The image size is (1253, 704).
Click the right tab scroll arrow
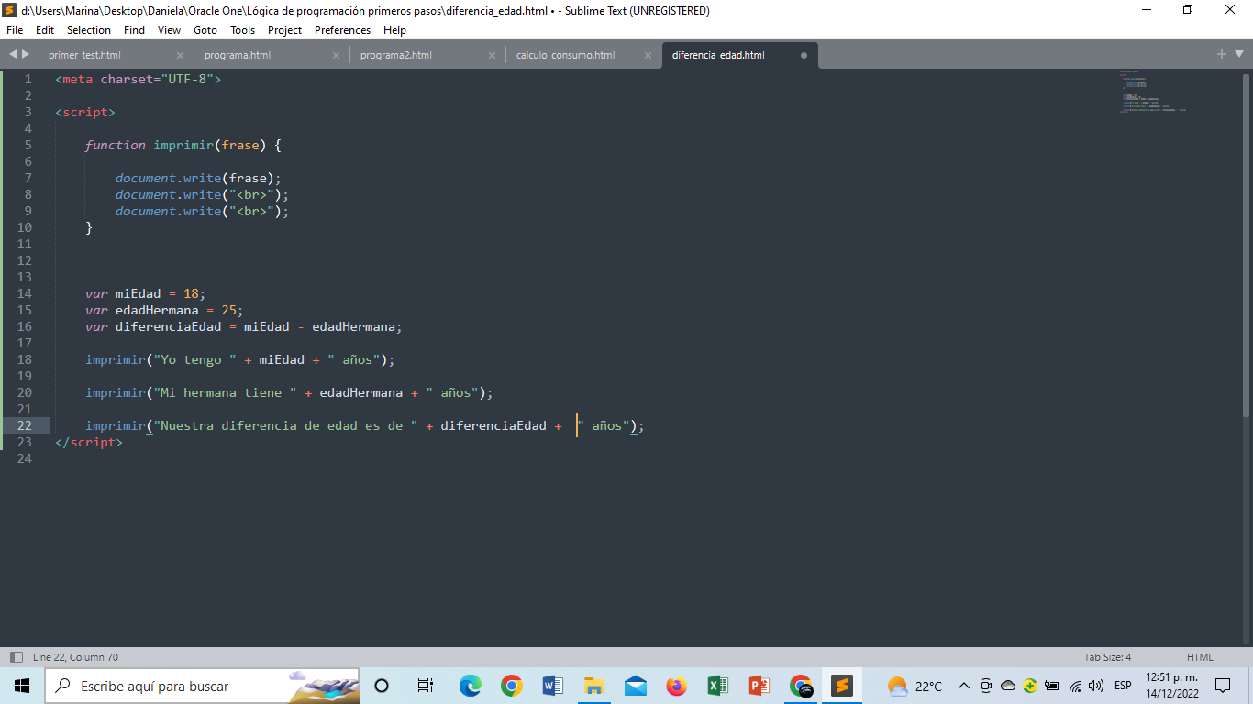(x=26, y=54)
